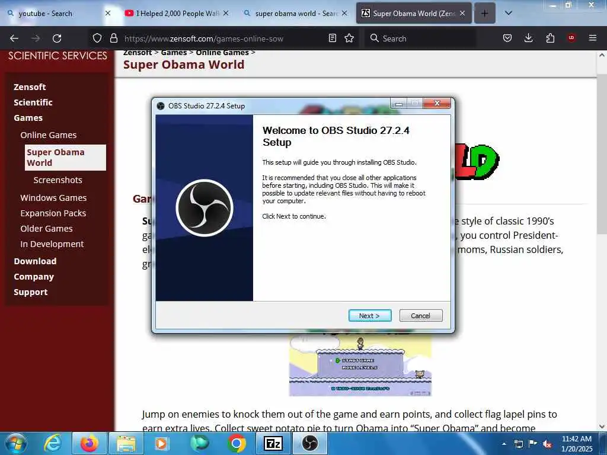Click the Firefox Search box
The image size is (607, 455).
pyautogui.click(x=420, y=39)
